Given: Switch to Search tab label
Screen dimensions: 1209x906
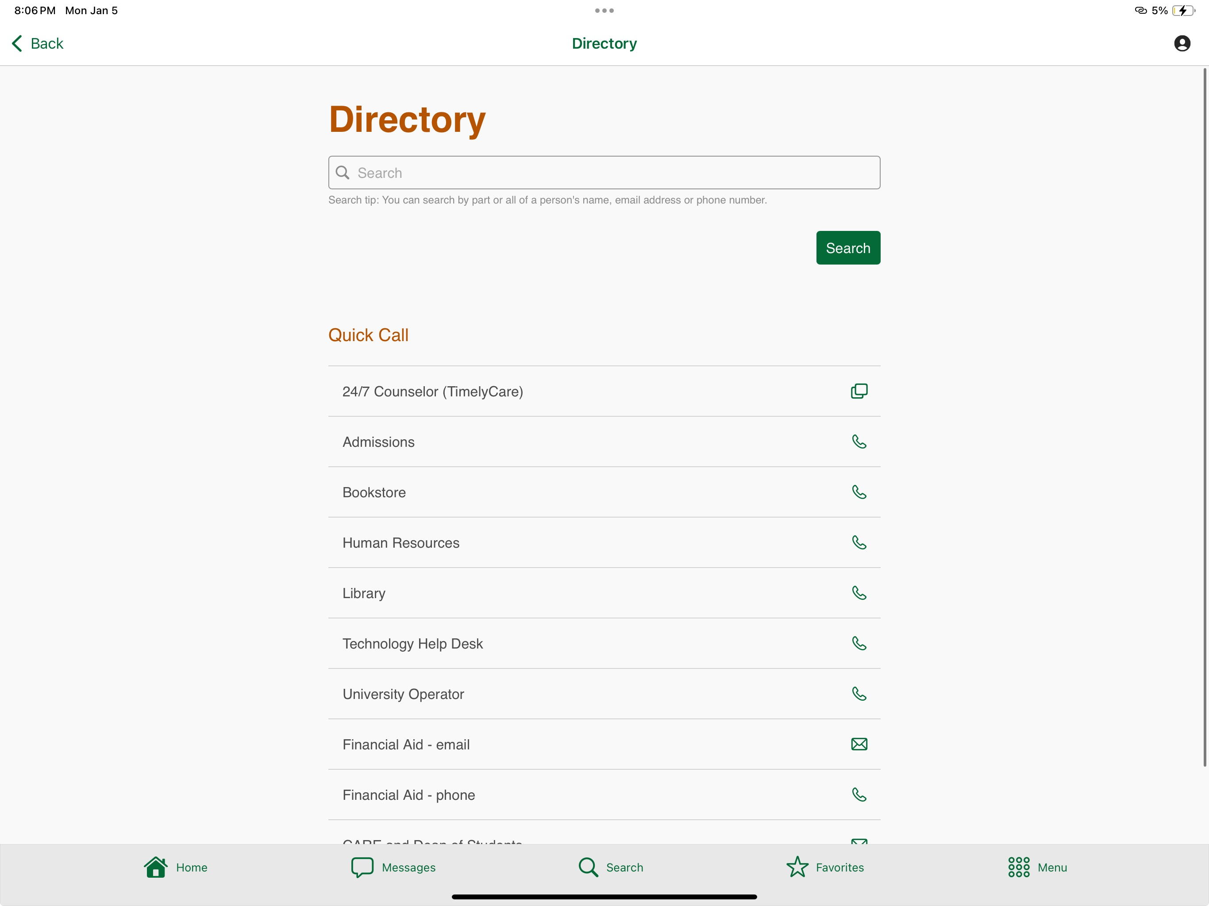Looking at the screenshot, I should (624, 868).
